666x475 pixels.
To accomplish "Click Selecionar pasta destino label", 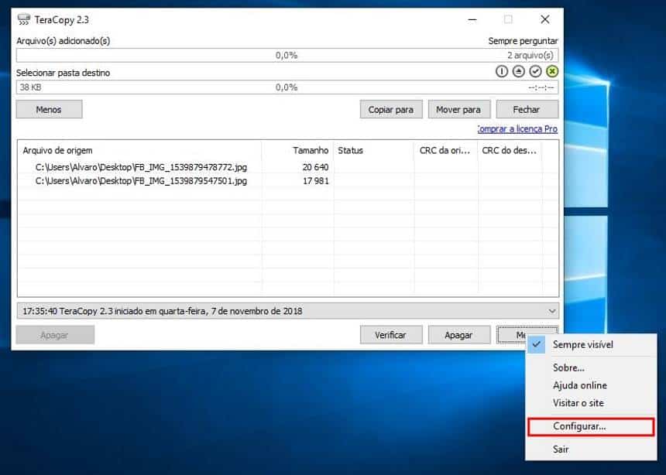I will [64, 73].
